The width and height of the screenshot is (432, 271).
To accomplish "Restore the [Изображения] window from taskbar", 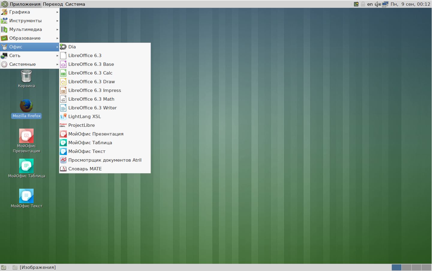I will pos(34,267).
